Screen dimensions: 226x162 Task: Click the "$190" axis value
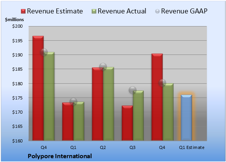(x=17, y=55)
